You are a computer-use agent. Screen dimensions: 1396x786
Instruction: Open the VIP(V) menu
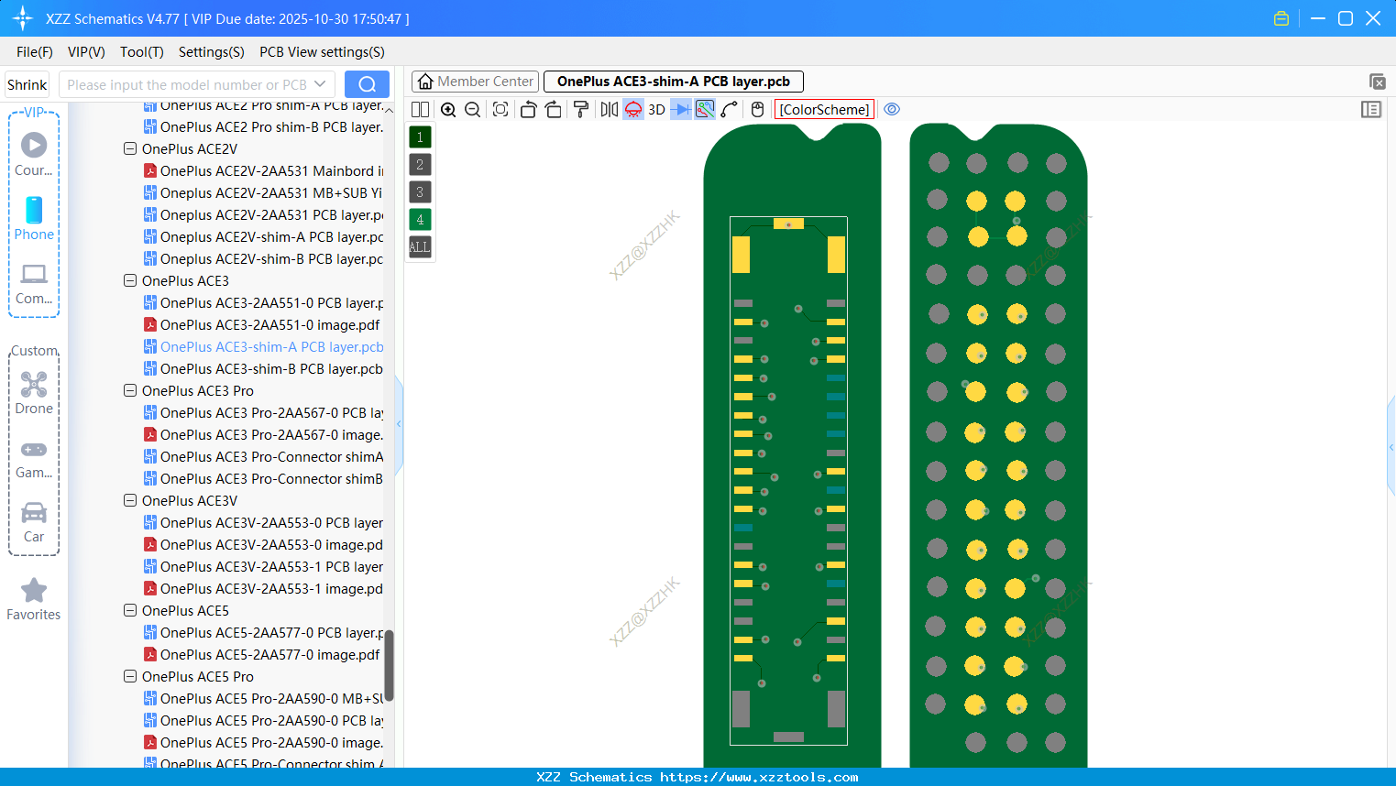[86, 52]
